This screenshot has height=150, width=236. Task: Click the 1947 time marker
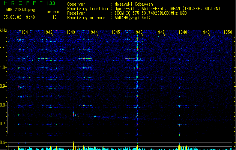[x=161, y=32]
